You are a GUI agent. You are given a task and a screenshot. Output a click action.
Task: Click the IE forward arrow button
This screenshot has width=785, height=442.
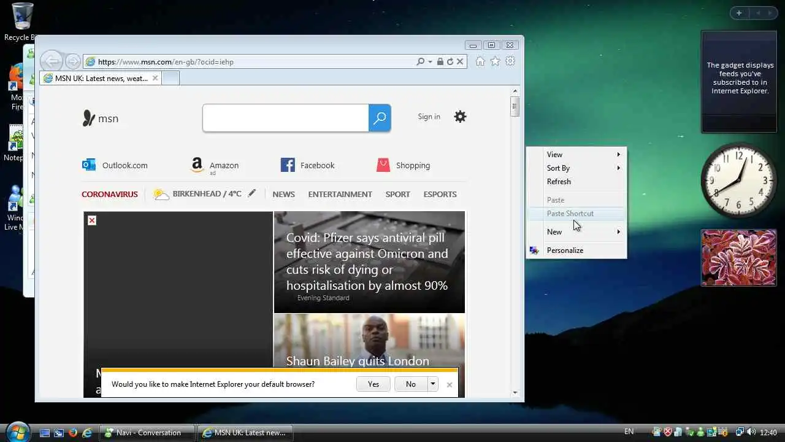tap(73, 61)
